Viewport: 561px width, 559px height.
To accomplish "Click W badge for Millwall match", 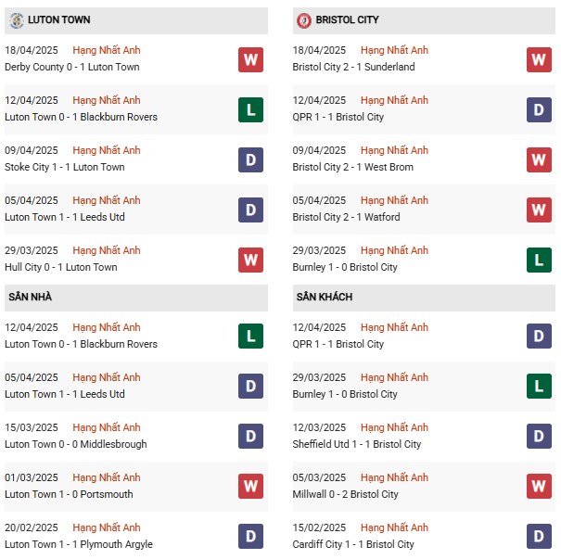I will coord(539,487).
